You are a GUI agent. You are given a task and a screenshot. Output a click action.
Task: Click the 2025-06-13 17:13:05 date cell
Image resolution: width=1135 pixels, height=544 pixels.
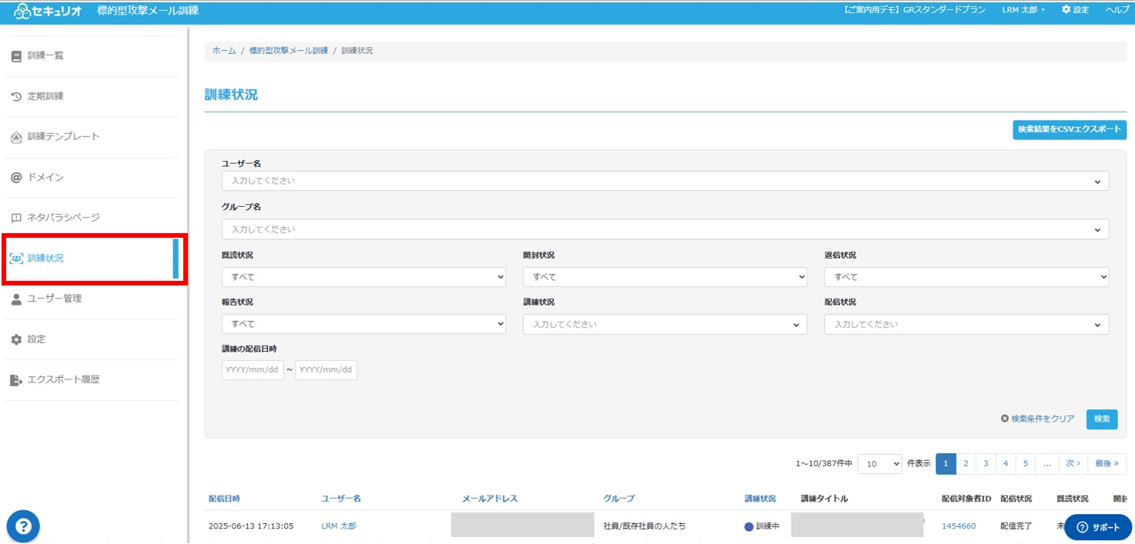(251, 526)
